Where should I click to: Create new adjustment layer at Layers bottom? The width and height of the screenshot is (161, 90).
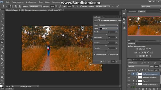pos(147,89)
